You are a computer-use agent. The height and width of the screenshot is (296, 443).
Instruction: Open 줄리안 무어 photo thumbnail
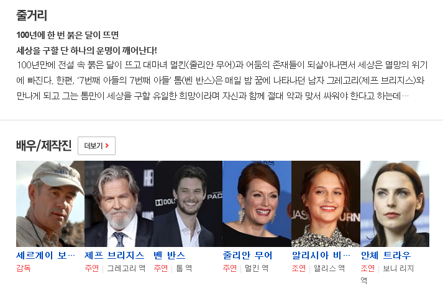point(257,204)
